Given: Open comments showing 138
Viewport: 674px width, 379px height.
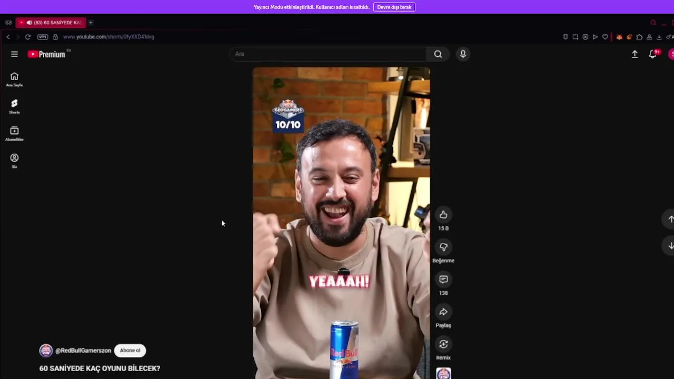Looking at the screenshot, I should (443, 280).
